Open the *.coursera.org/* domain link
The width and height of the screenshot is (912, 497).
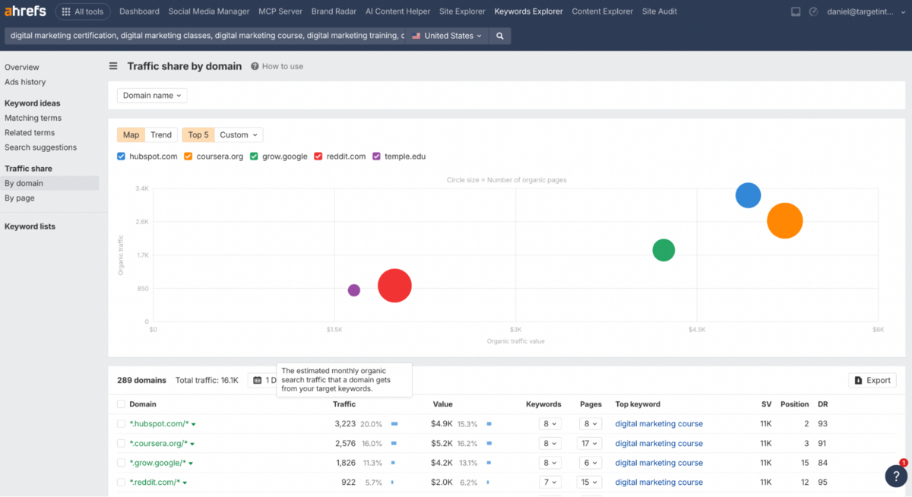(159, 444)
